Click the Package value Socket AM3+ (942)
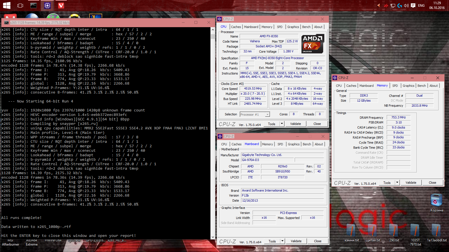Image resolution: width=449 pixels, height=252 pixels. click(269, 46)
